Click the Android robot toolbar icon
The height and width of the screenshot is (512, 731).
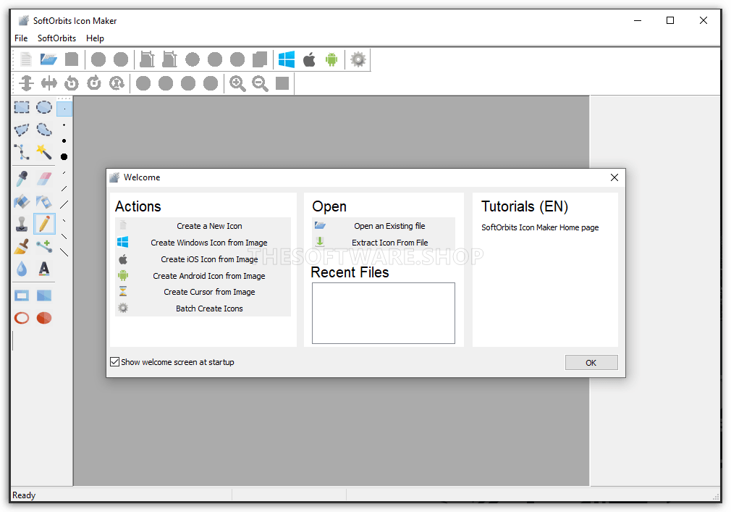(331, 59)
